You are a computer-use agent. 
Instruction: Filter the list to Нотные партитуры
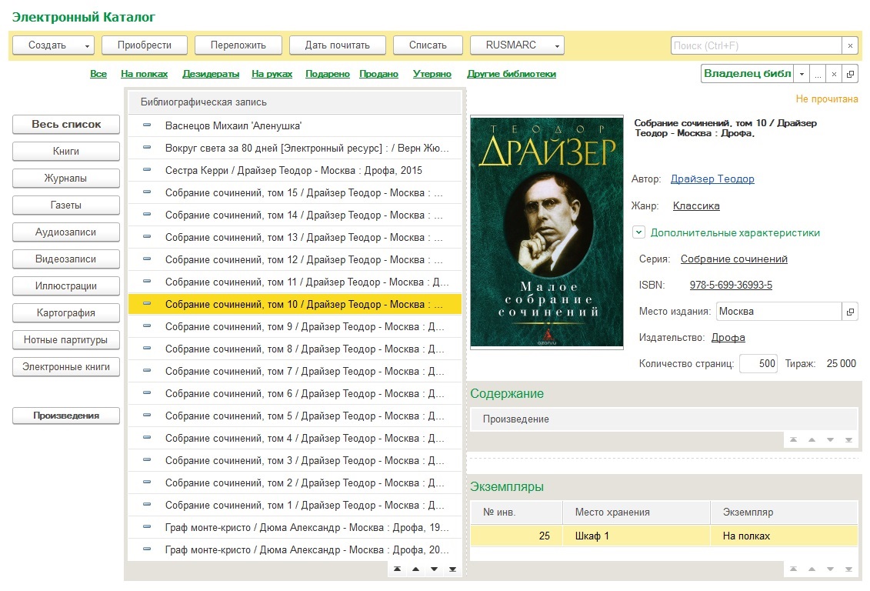tap(66, 339)
